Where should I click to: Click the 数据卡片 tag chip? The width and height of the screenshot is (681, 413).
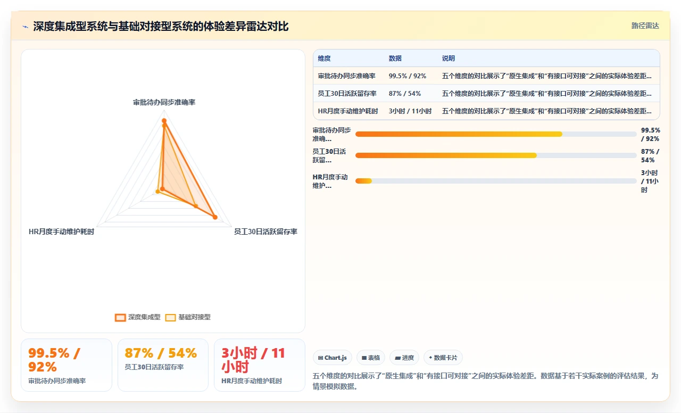point(443,358)
